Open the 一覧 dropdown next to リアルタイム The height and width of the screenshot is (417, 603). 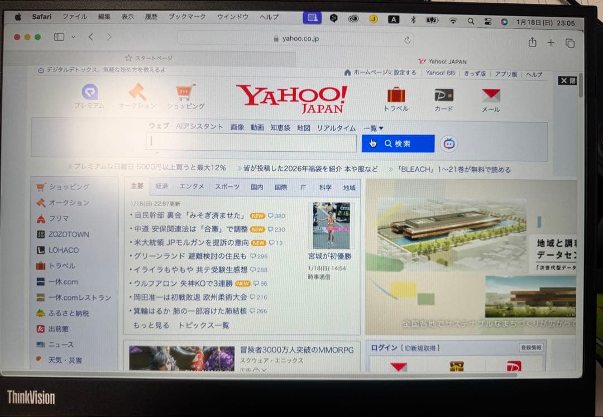coord(372,127)
